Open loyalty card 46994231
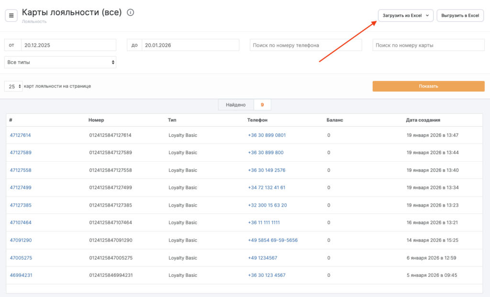 point(21,275)
